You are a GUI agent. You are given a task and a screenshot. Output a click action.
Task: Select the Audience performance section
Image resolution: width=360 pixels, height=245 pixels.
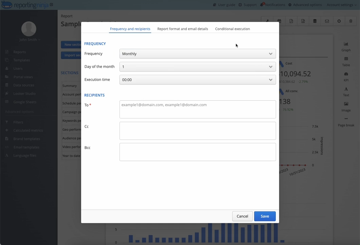71,138
